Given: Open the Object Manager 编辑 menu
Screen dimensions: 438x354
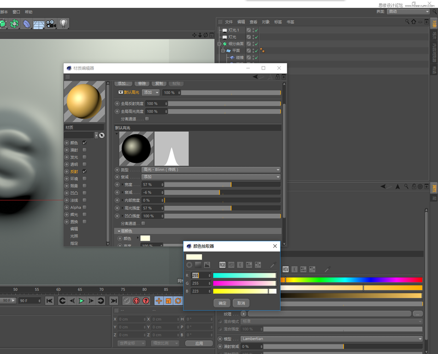Looking at the screenshot, I should click(241, 22).
